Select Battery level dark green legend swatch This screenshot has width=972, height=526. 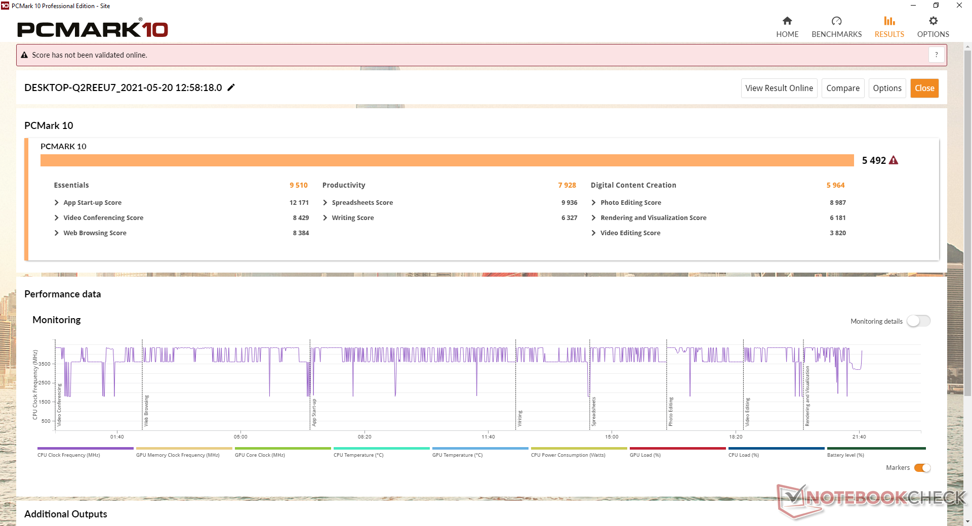pos(876,448)
